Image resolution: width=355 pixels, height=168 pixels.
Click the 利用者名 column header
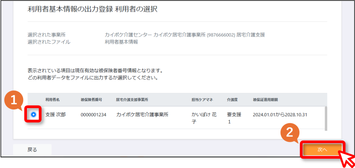pyautogui.click(x=53, y=100)
